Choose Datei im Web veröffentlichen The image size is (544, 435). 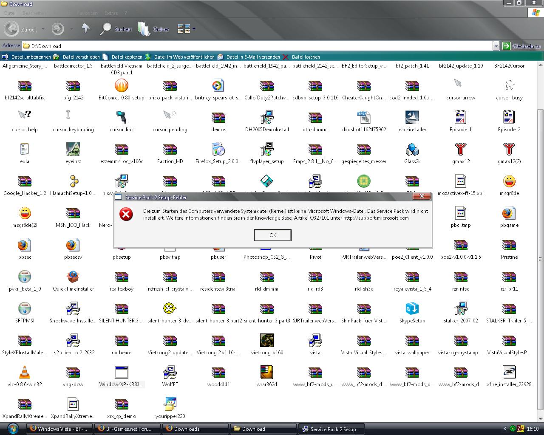[x=180, y=57]
